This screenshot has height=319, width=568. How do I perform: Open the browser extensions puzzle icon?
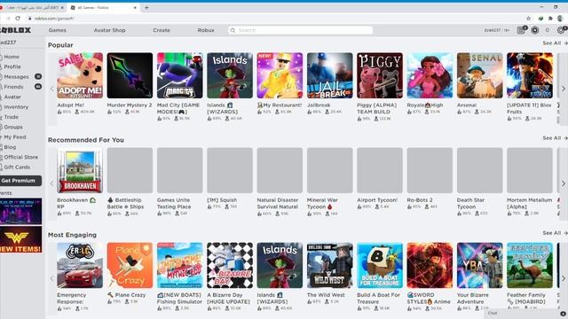click(550, 18)
